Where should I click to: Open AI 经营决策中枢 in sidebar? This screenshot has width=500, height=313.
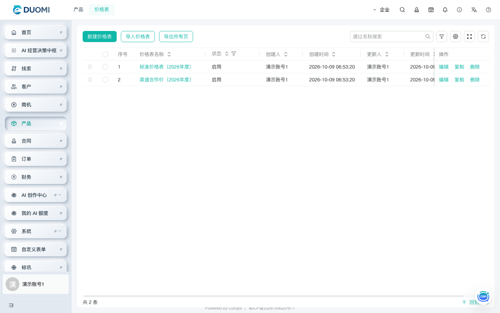coord(36,50)
